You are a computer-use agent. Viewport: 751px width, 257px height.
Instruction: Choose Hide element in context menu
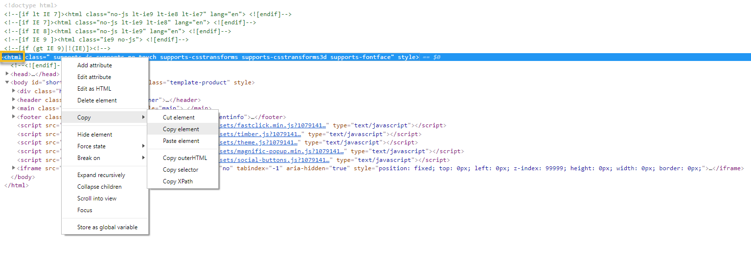click(105, 135)
